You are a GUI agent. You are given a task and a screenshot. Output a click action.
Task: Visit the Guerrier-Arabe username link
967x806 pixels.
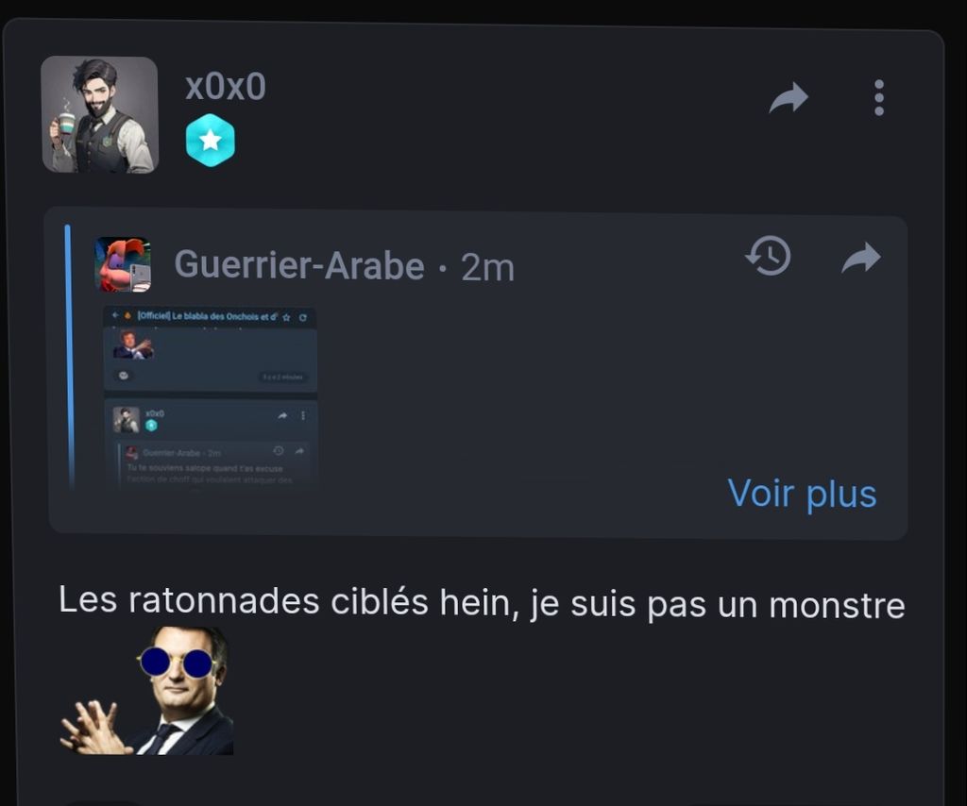299,265
